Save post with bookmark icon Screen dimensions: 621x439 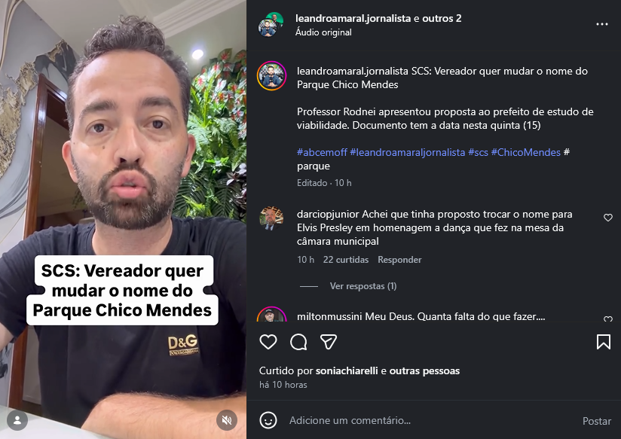tap(603, 342)
